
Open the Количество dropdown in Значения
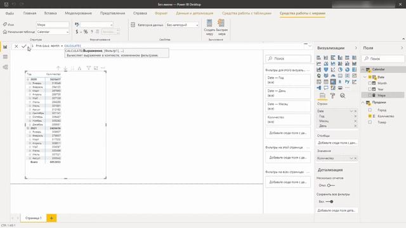[351, 158]
